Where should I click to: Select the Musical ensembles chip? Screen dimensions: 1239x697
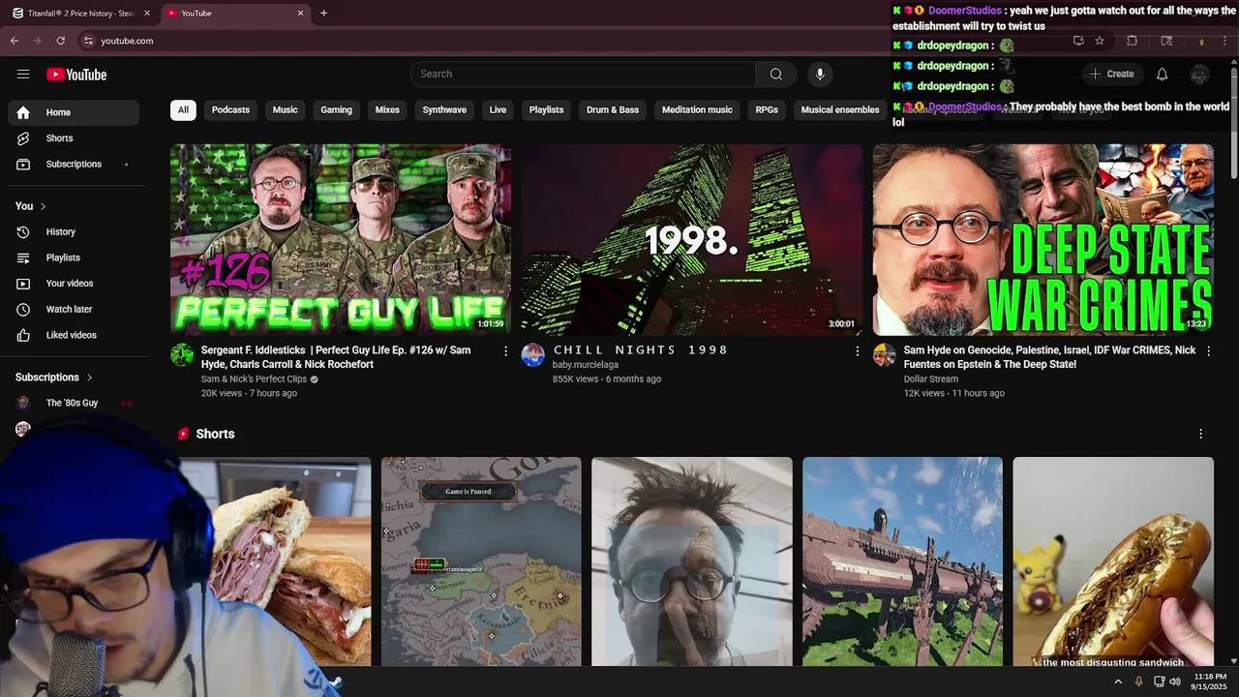[x=840, y=110]
